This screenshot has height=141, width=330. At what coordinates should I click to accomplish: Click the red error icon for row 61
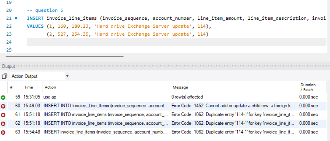(x=3, y=115)
